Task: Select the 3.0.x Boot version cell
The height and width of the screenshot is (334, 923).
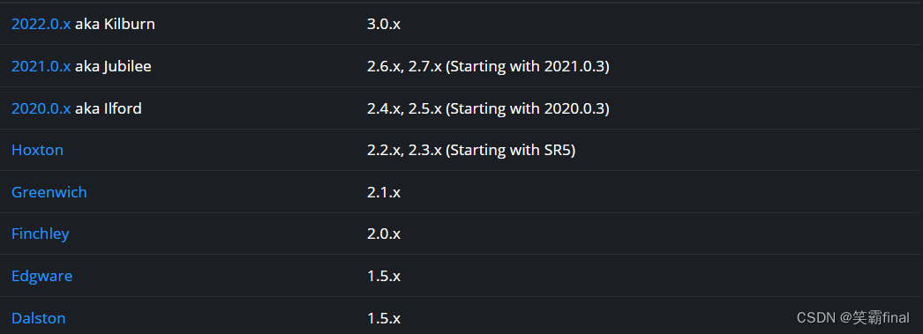Action: tap(384, 25)
